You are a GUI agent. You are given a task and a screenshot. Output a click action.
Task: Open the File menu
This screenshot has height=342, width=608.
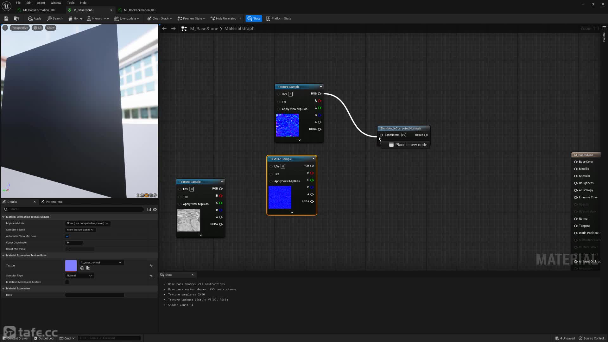coord(18,3)
